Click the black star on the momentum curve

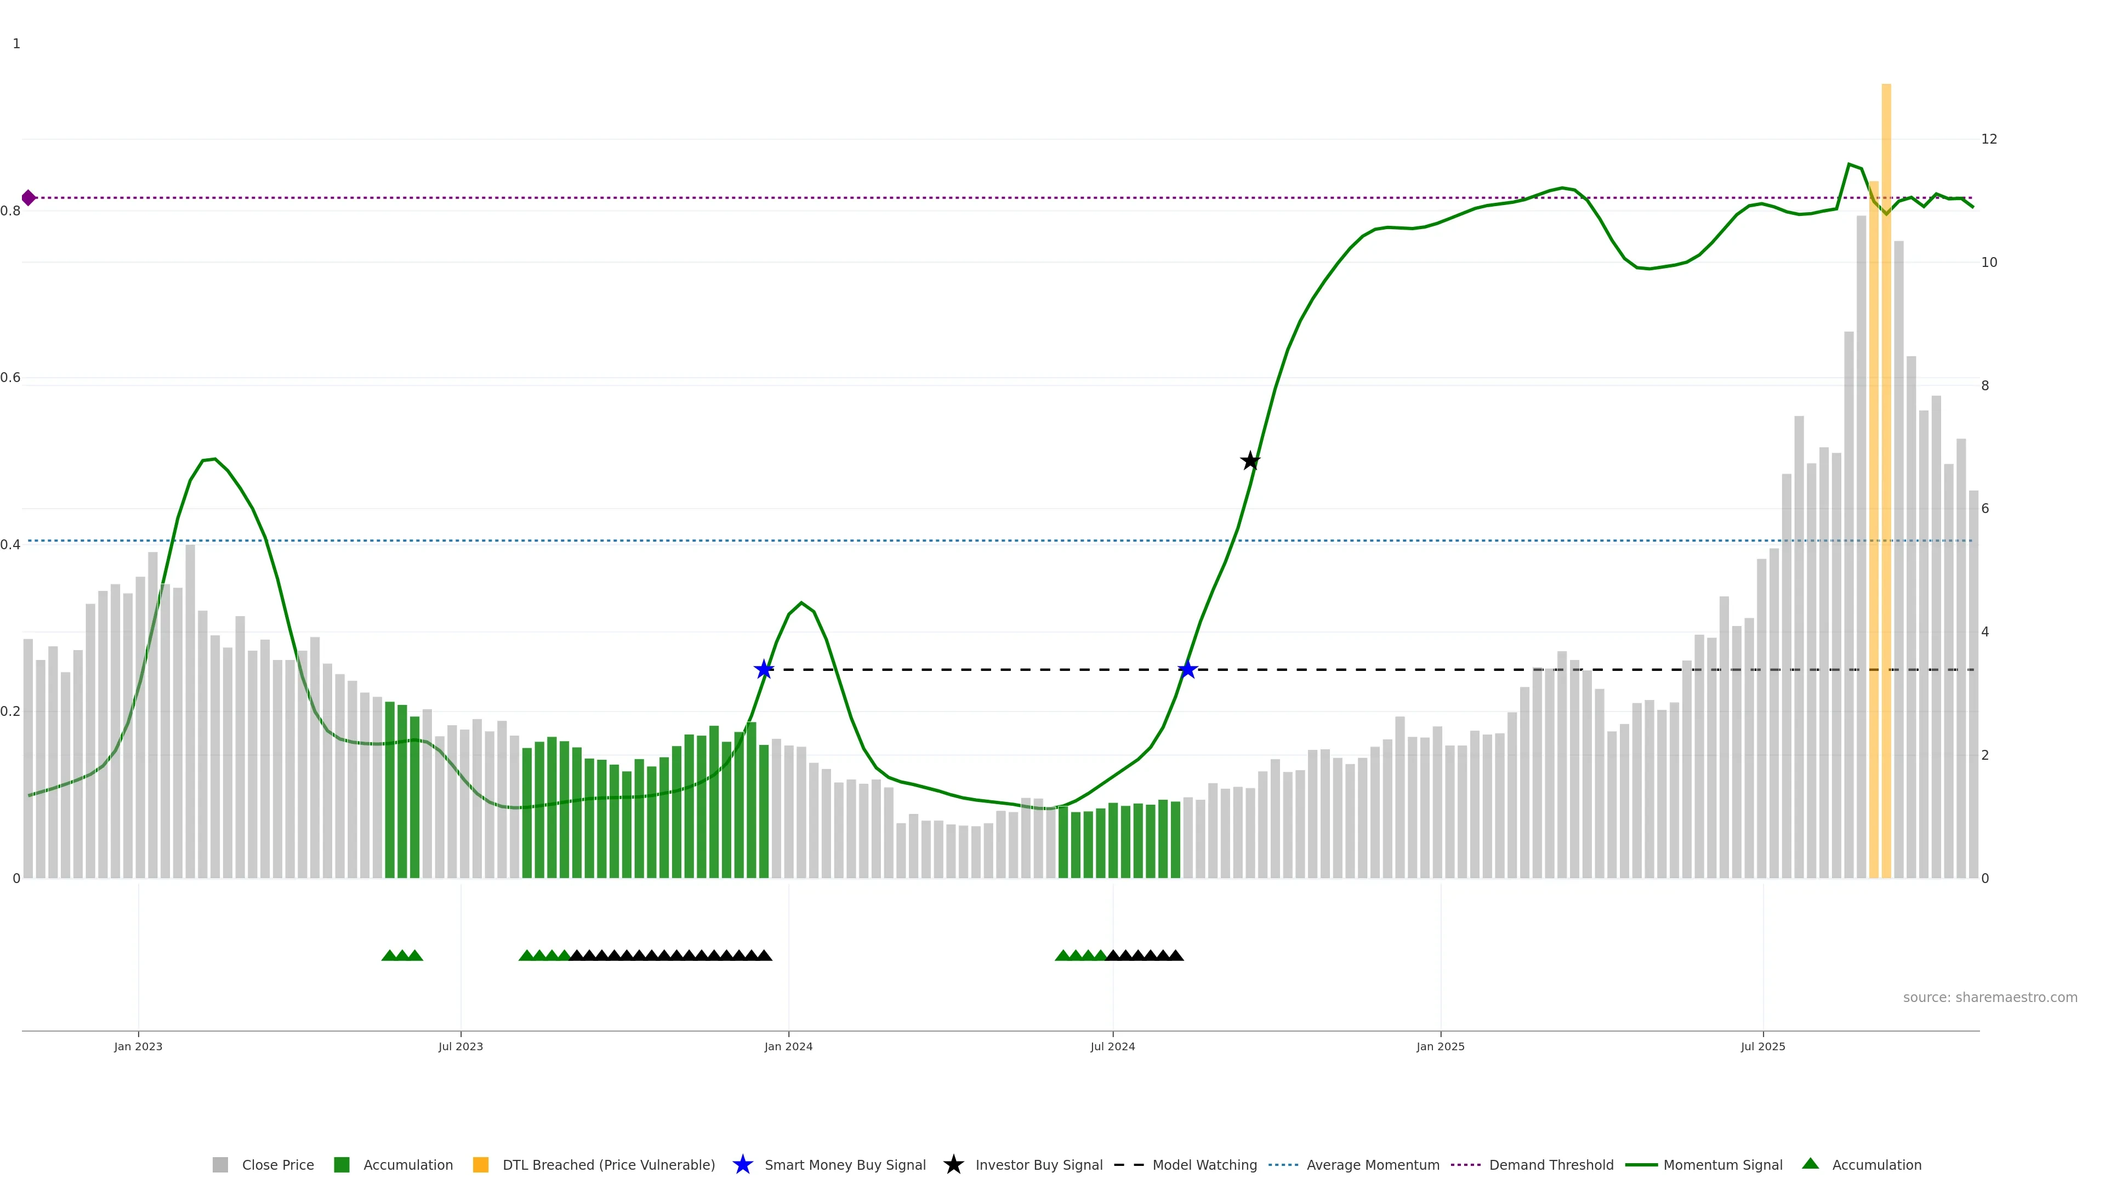(x=1249, y=461)
